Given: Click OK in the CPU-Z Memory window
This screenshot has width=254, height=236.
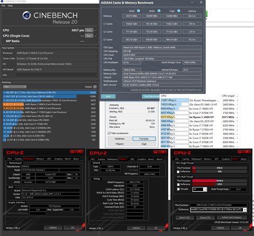Looking at the screenshot, I should [x=156, y=228].
